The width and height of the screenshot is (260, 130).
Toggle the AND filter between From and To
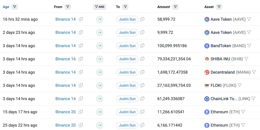(x=100, y=7)
